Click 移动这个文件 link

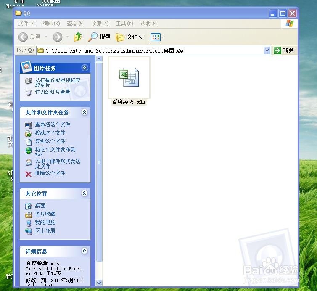pyautogui.click(x=50, y=133)
